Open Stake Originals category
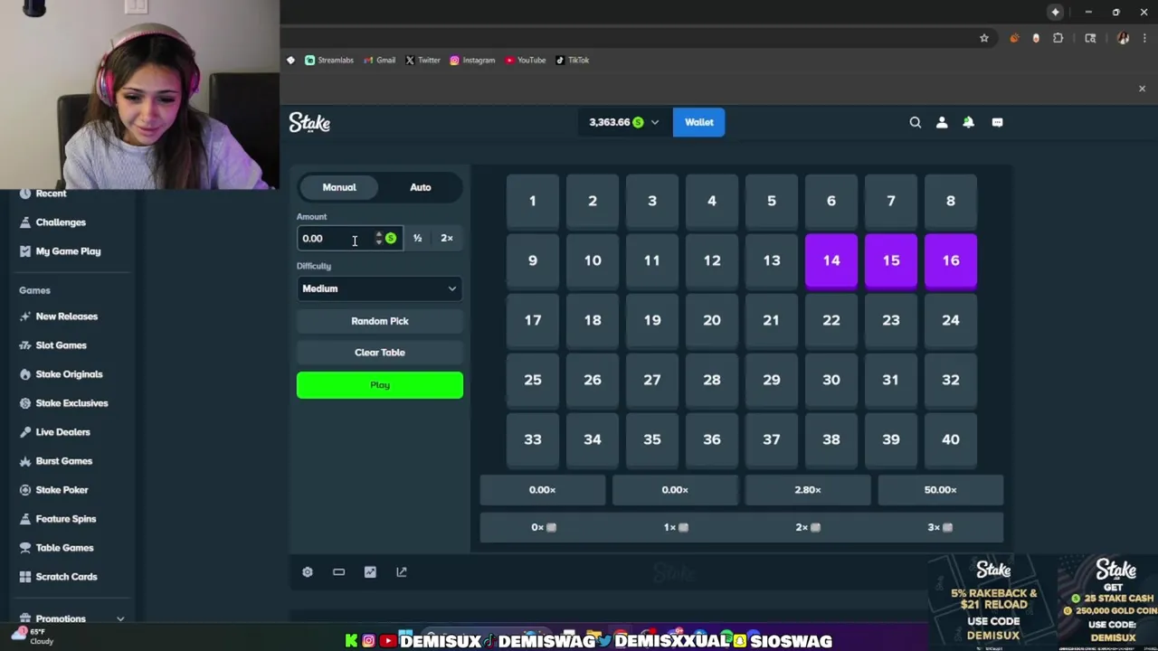The height and width of the screenshot is (651, 1158). [69, 374]
